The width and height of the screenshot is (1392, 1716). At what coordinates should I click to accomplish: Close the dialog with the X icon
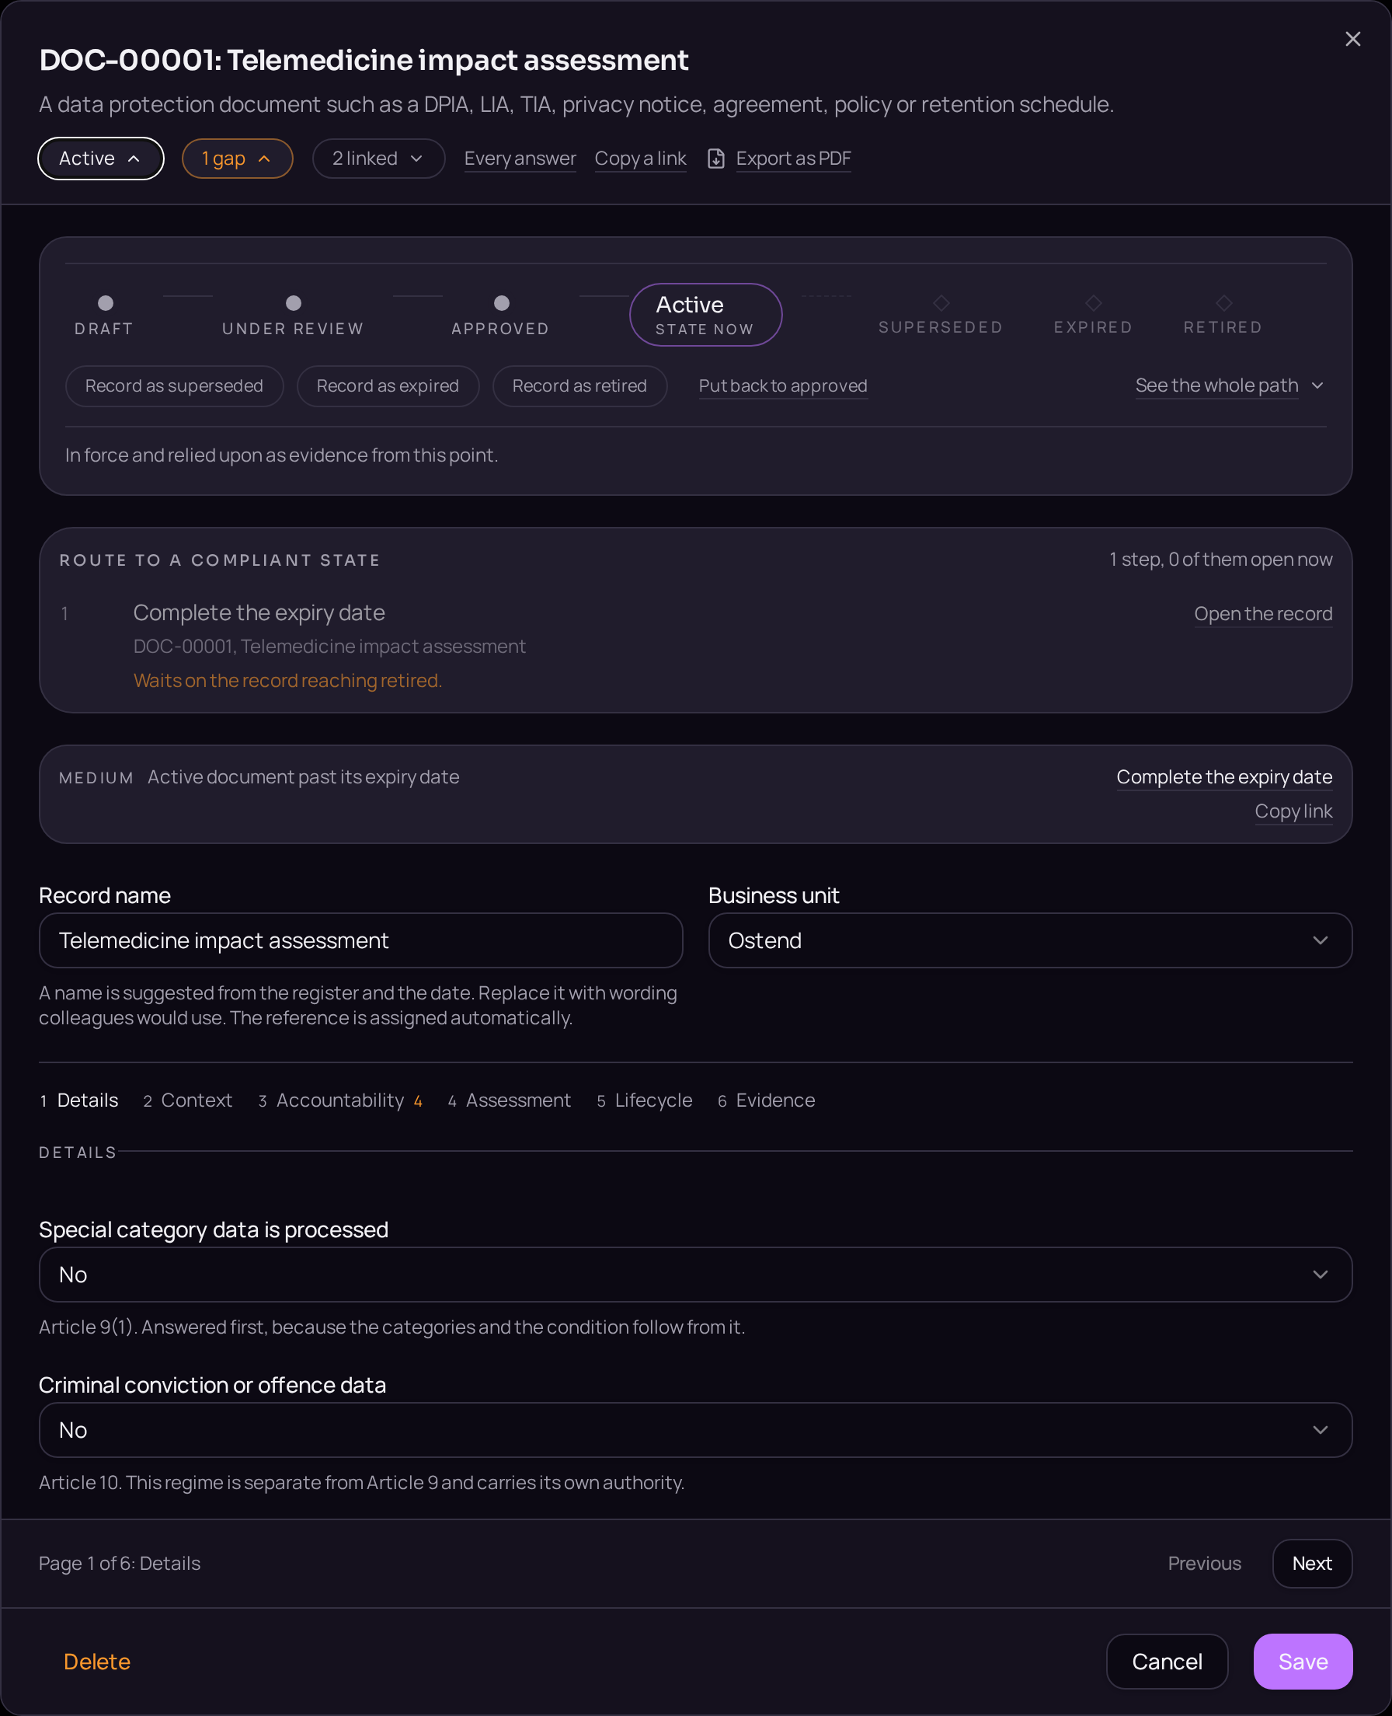click(1352, 40)
